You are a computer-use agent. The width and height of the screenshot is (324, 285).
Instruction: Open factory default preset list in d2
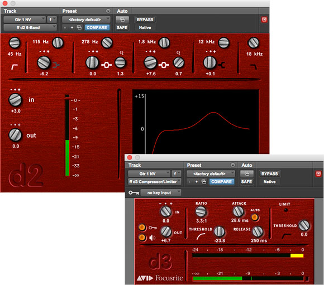click(86, 20)
